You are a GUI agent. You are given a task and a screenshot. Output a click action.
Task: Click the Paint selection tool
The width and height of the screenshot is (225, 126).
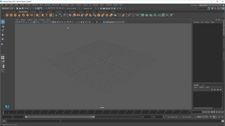[3, 30]
